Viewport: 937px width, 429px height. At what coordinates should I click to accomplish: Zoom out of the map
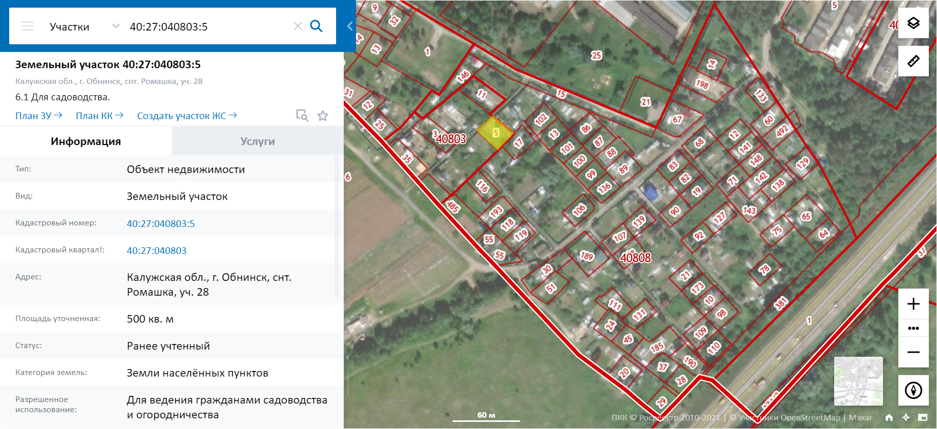pyautogui.click(x=914, y=352)
